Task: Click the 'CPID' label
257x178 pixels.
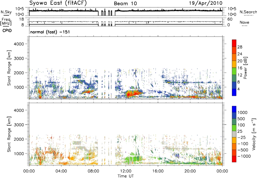Action: tap(7, 31)
